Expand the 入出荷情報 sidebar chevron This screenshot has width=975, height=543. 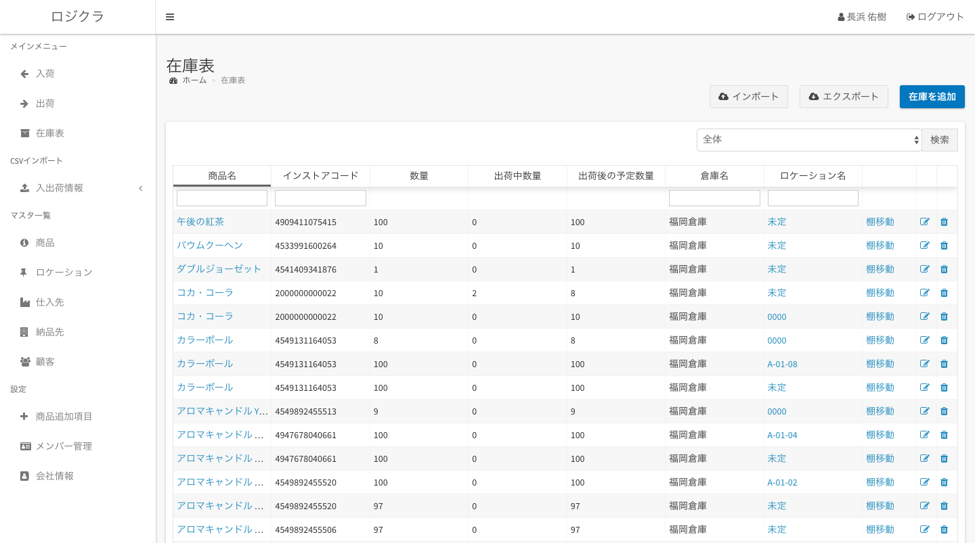click(140, 188)
